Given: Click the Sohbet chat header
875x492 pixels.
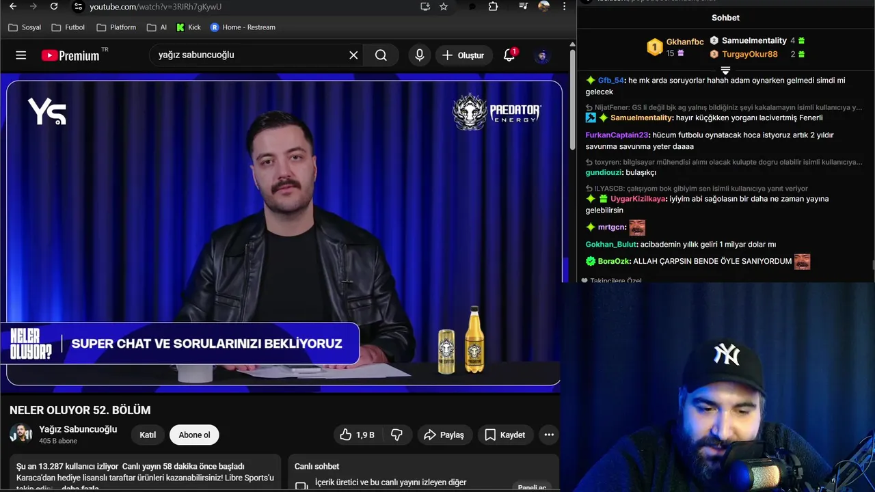Looking at the screenshot, I should [725, 18].
